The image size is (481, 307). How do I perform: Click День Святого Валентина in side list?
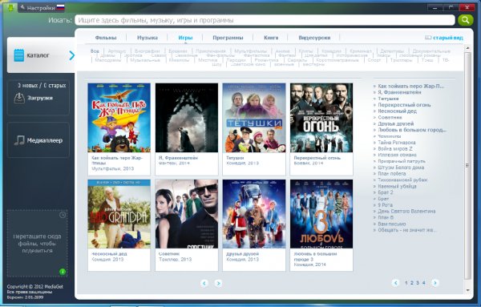tap(406, 211)
